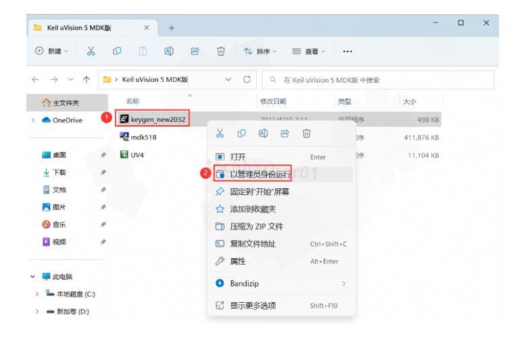Click the rename icon in the context menu
This screenshot has width=526, height=338.
[x=263, y=133]
